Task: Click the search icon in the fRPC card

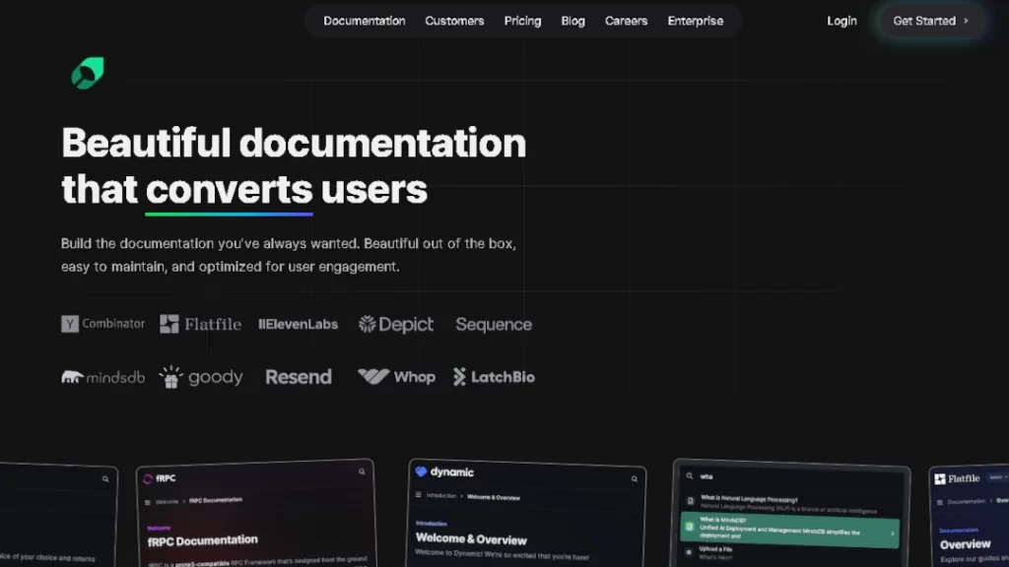Action: point(362,472)
